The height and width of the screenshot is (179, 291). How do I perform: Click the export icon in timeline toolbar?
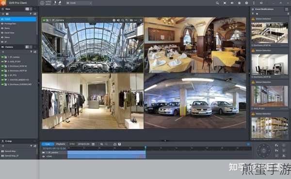pos(114,144)
